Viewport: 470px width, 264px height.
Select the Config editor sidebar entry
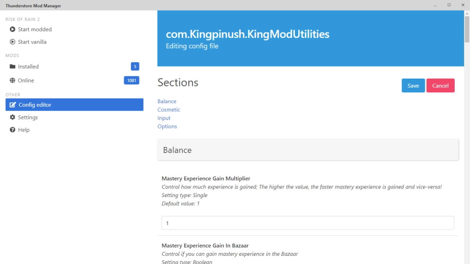pos(38,104)
